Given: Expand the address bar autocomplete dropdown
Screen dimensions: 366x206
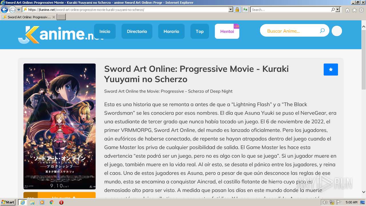Looking at the screenshot, I should (x=231, y=10).
